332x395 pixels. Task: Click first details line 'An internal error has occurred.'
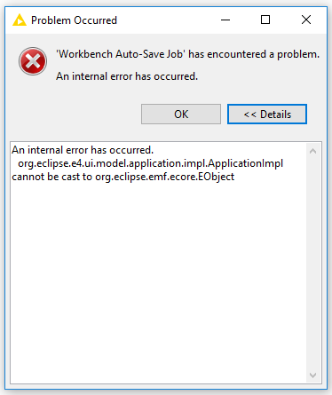point(83,150)
